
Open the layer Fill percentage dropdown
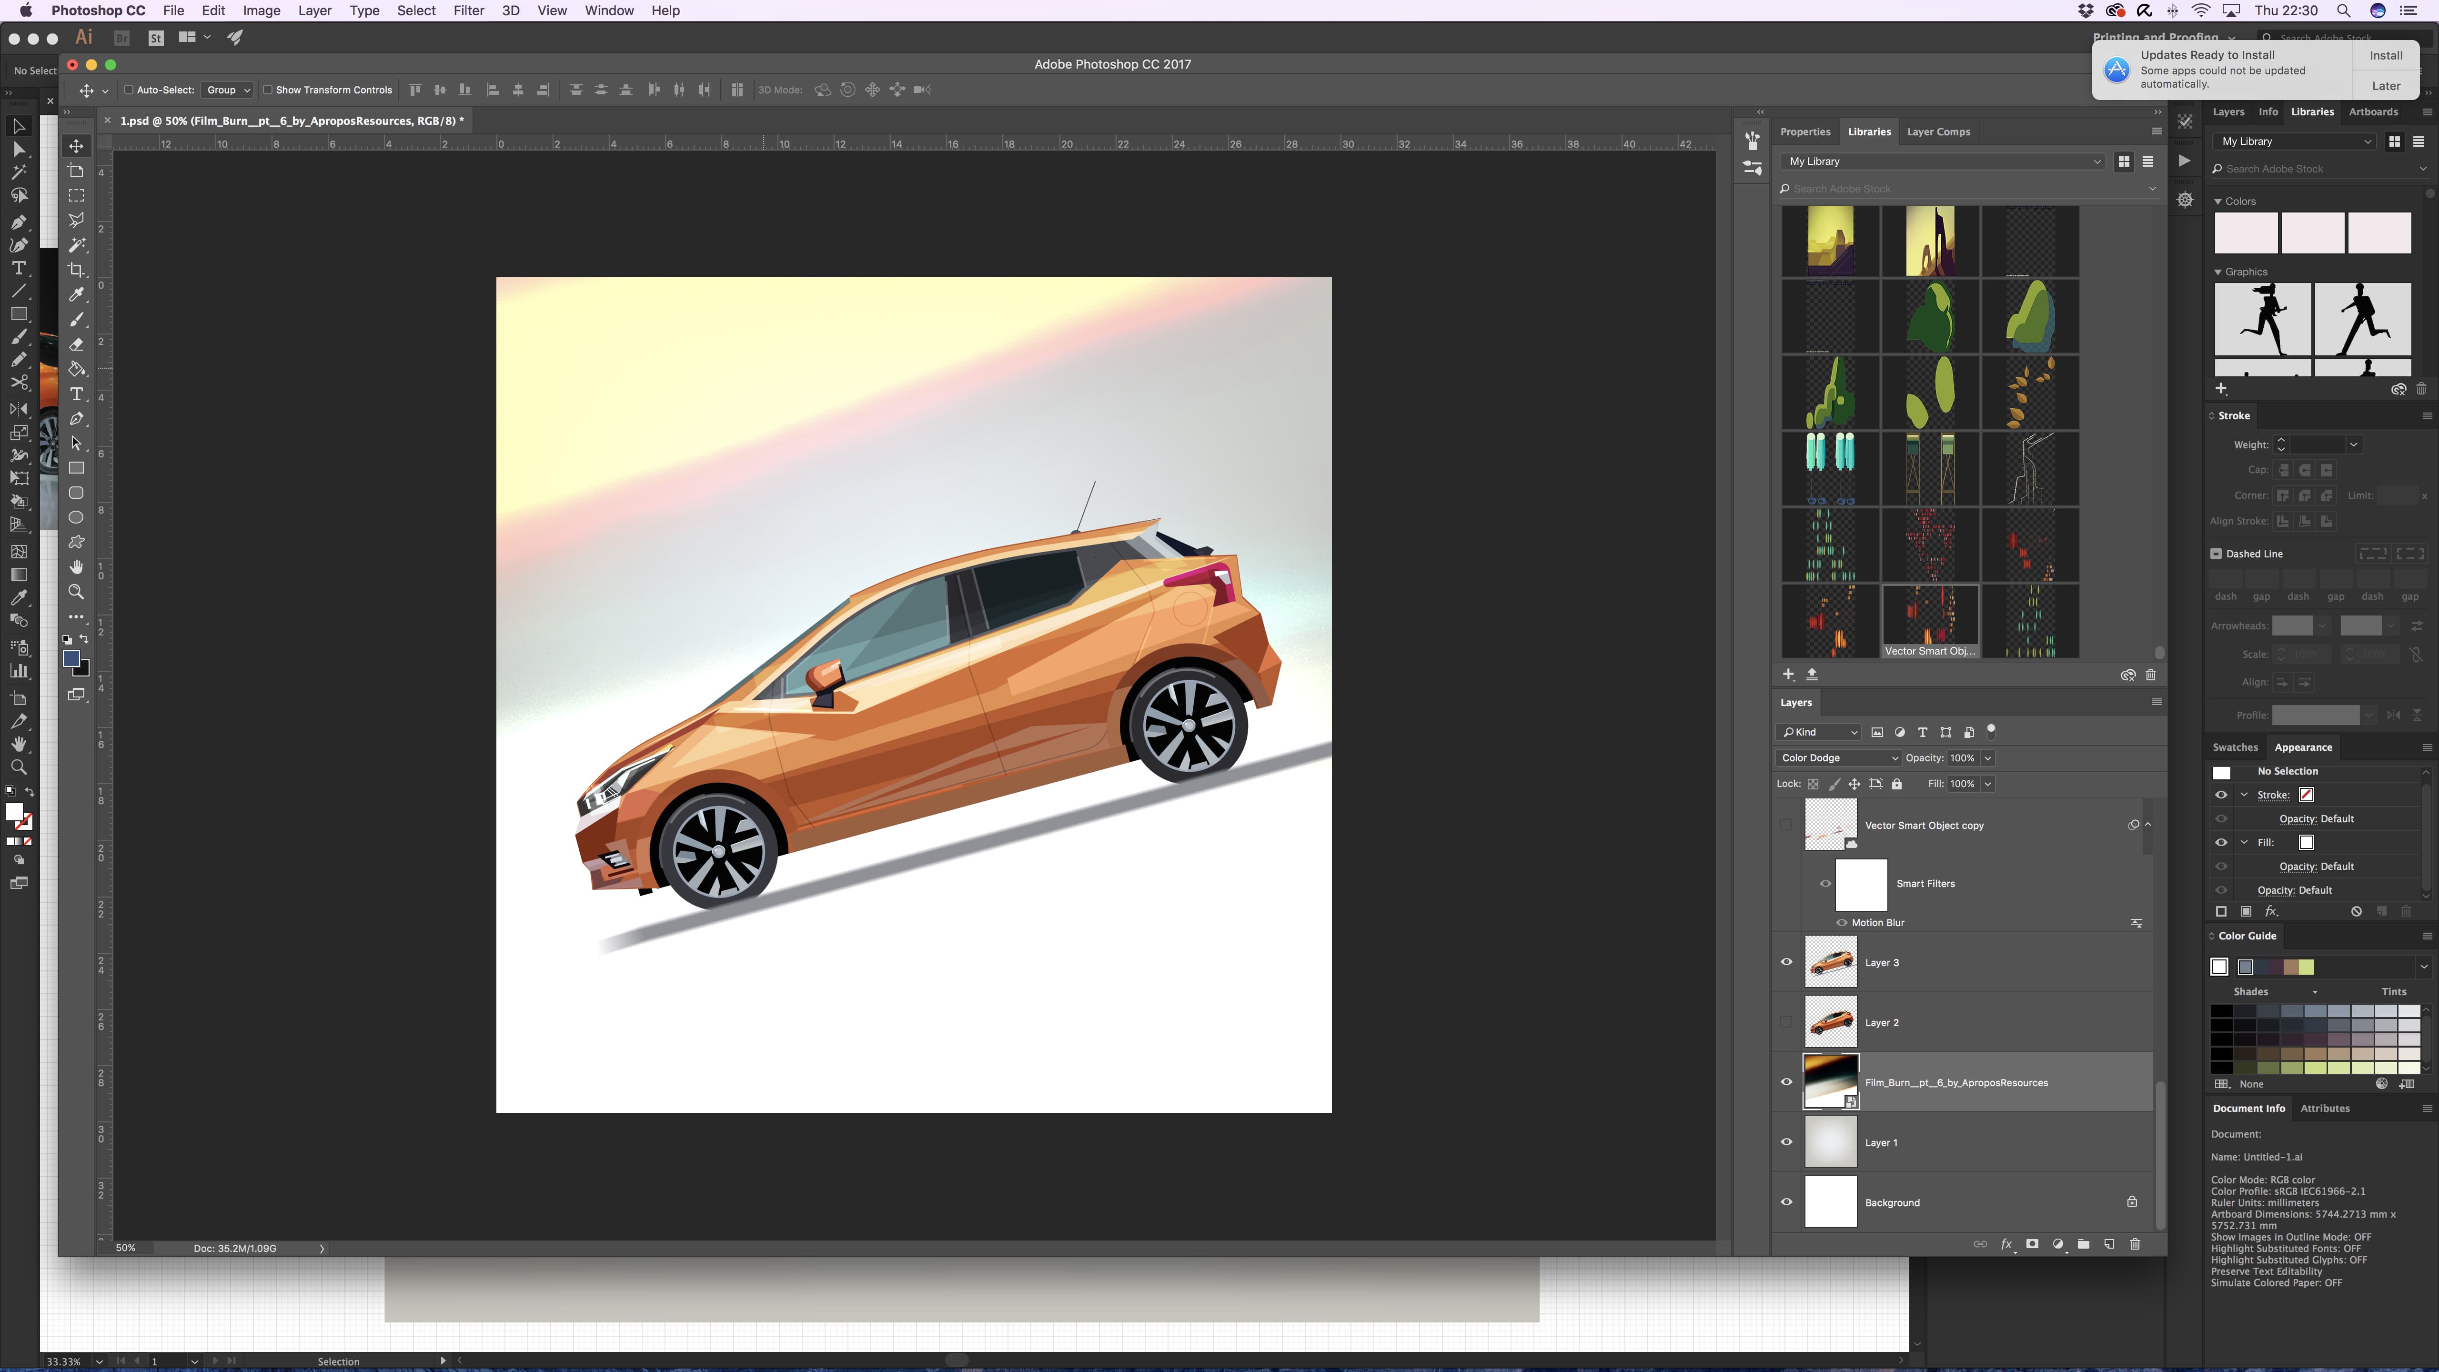point(1987,784)
